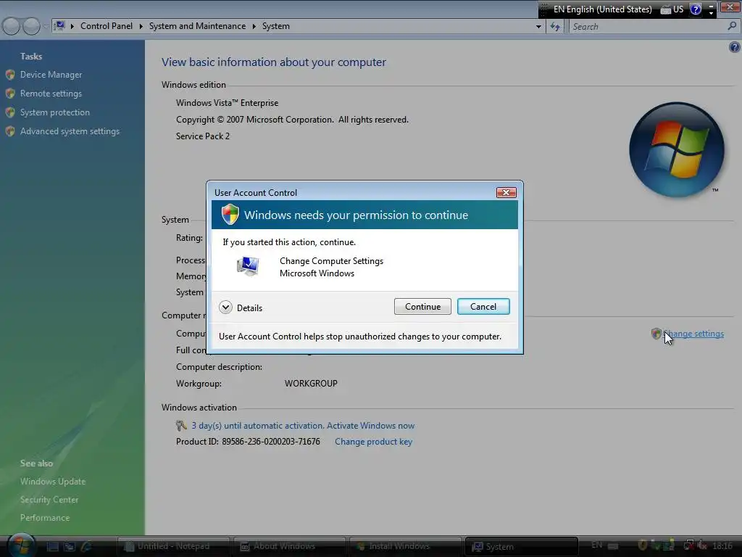Click the EN language indicator on the taskbar
Screen dimensions: 742x557
597,545
